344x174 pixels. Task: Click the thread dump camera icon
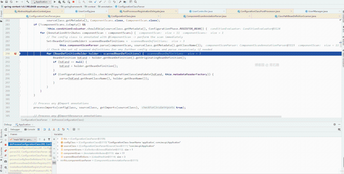(5, 161)
